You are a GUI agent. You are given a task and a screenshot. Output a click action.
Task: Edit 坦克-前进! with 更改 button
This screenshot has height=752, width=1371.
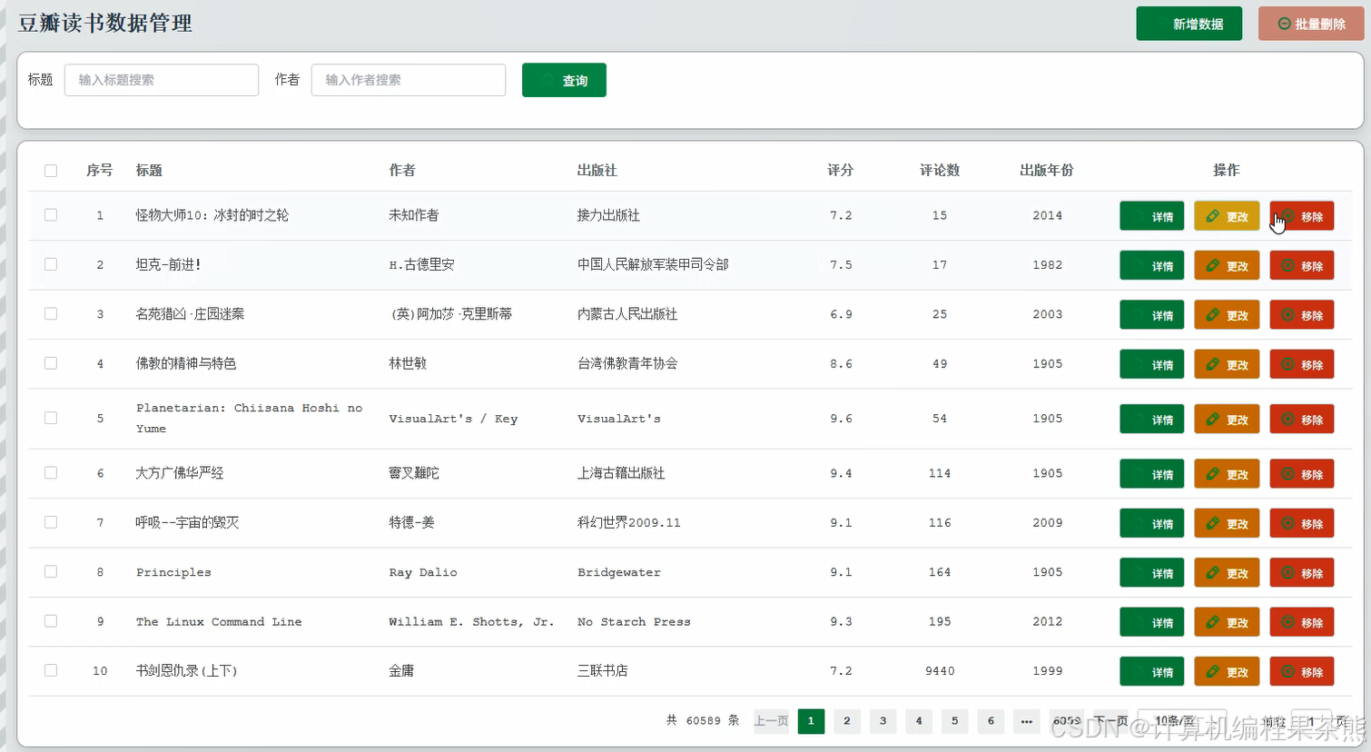[1227, 265]
